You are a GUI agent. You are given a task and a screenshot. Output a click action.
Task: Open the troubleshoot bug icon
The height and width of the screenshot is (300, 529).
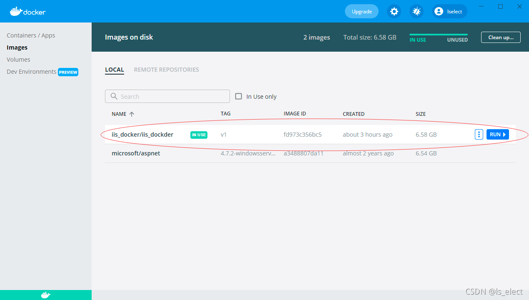click(x=416, y=11)
